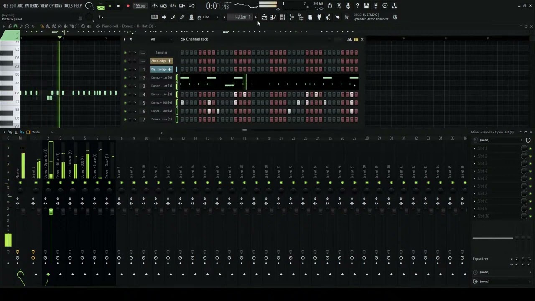This screenshot has height=301, width=535.
Task: Click the Sampler channel button
Action: (161, 53)
